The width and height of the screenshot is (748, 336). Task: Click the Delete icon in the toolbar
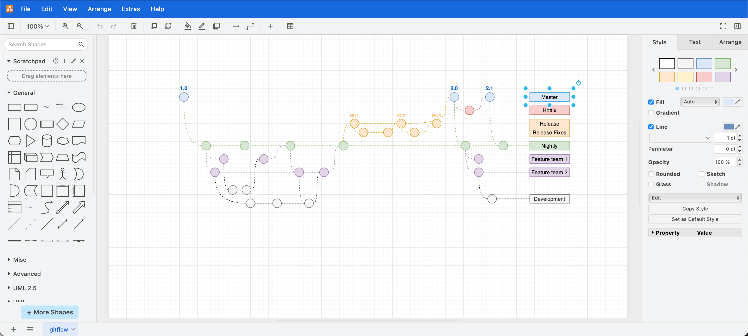coord(134,26)
